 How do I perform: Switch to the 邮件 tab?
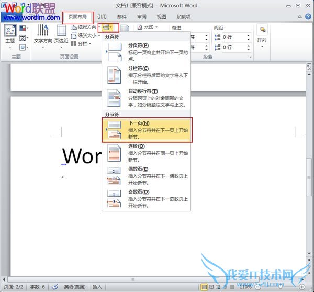(122, 17)
